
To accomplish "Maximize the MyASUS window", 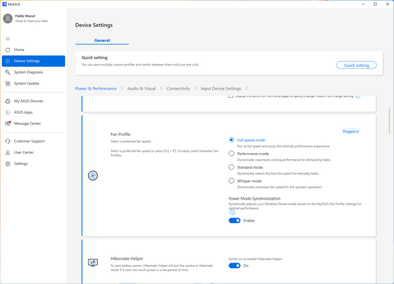I will coord(375,4).
